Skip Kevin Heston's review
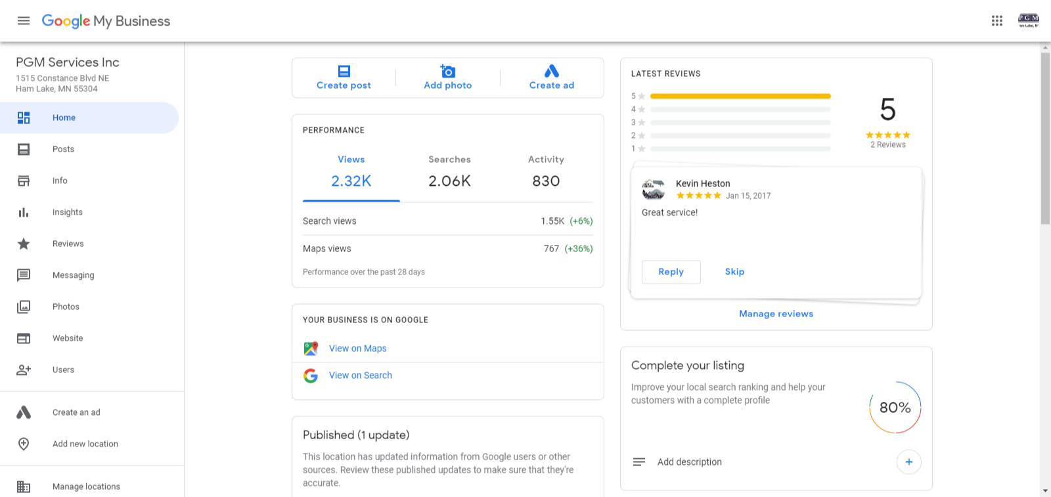Viewport: 1051px width, 497px height. [734, 272]
